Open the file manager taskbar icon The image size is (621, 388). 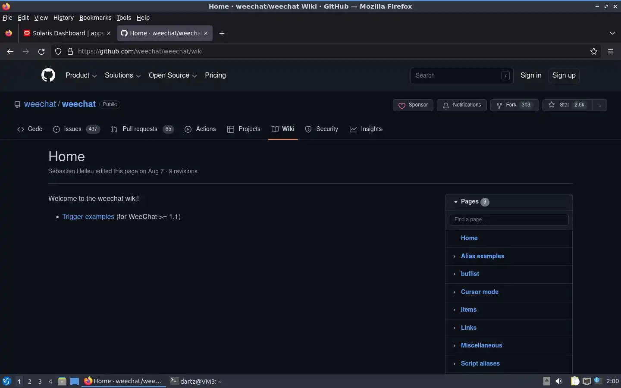pyautogui.click(x=62, y=381)
